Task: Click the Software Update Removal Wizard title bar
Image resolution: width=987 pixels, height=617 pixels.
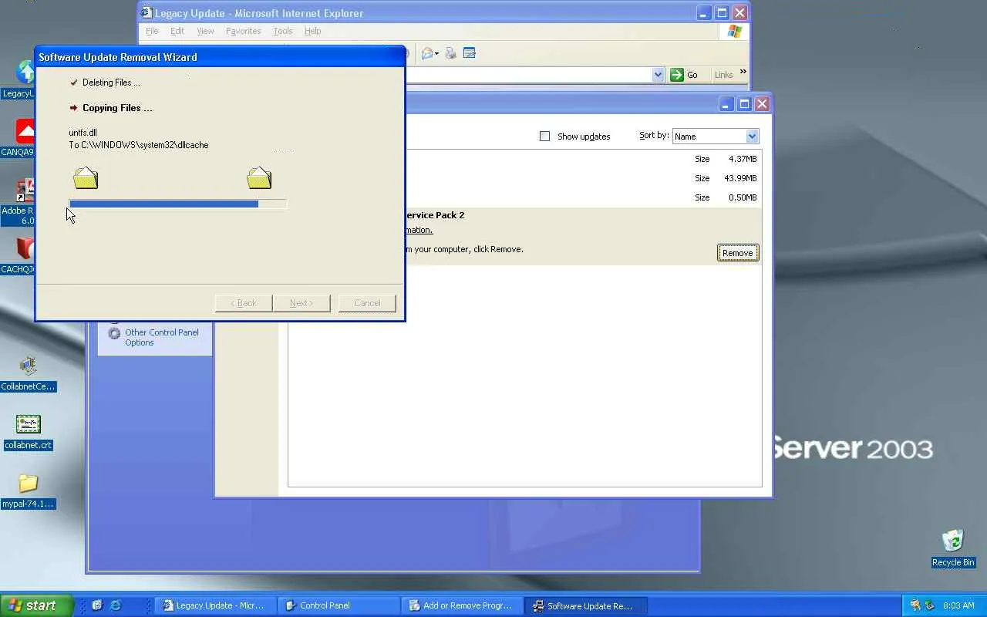Action: pos(220,57)
